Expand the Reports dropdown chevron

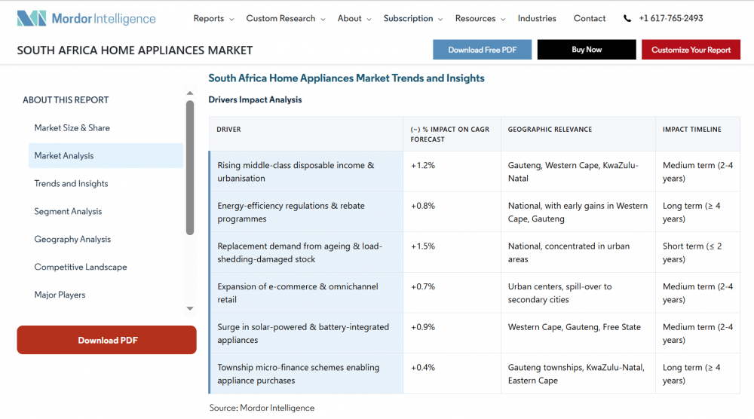[231, 20]
